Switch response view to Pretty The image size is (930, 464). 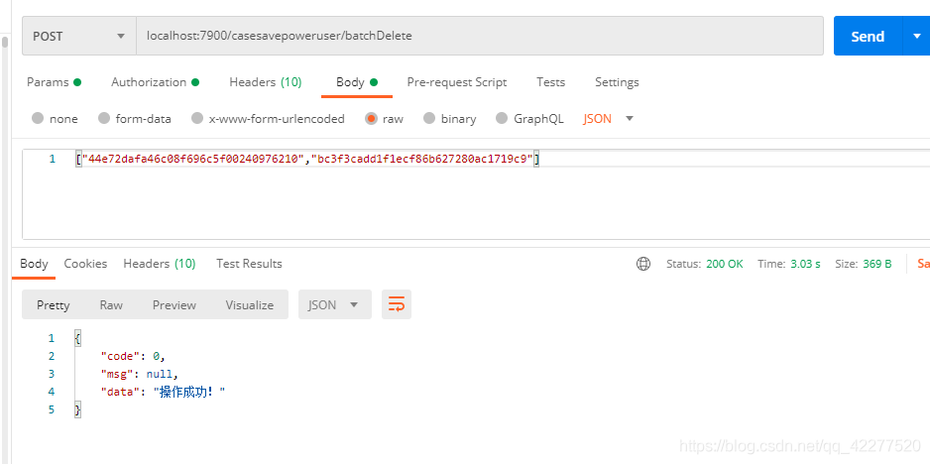[x=54, y=304]
